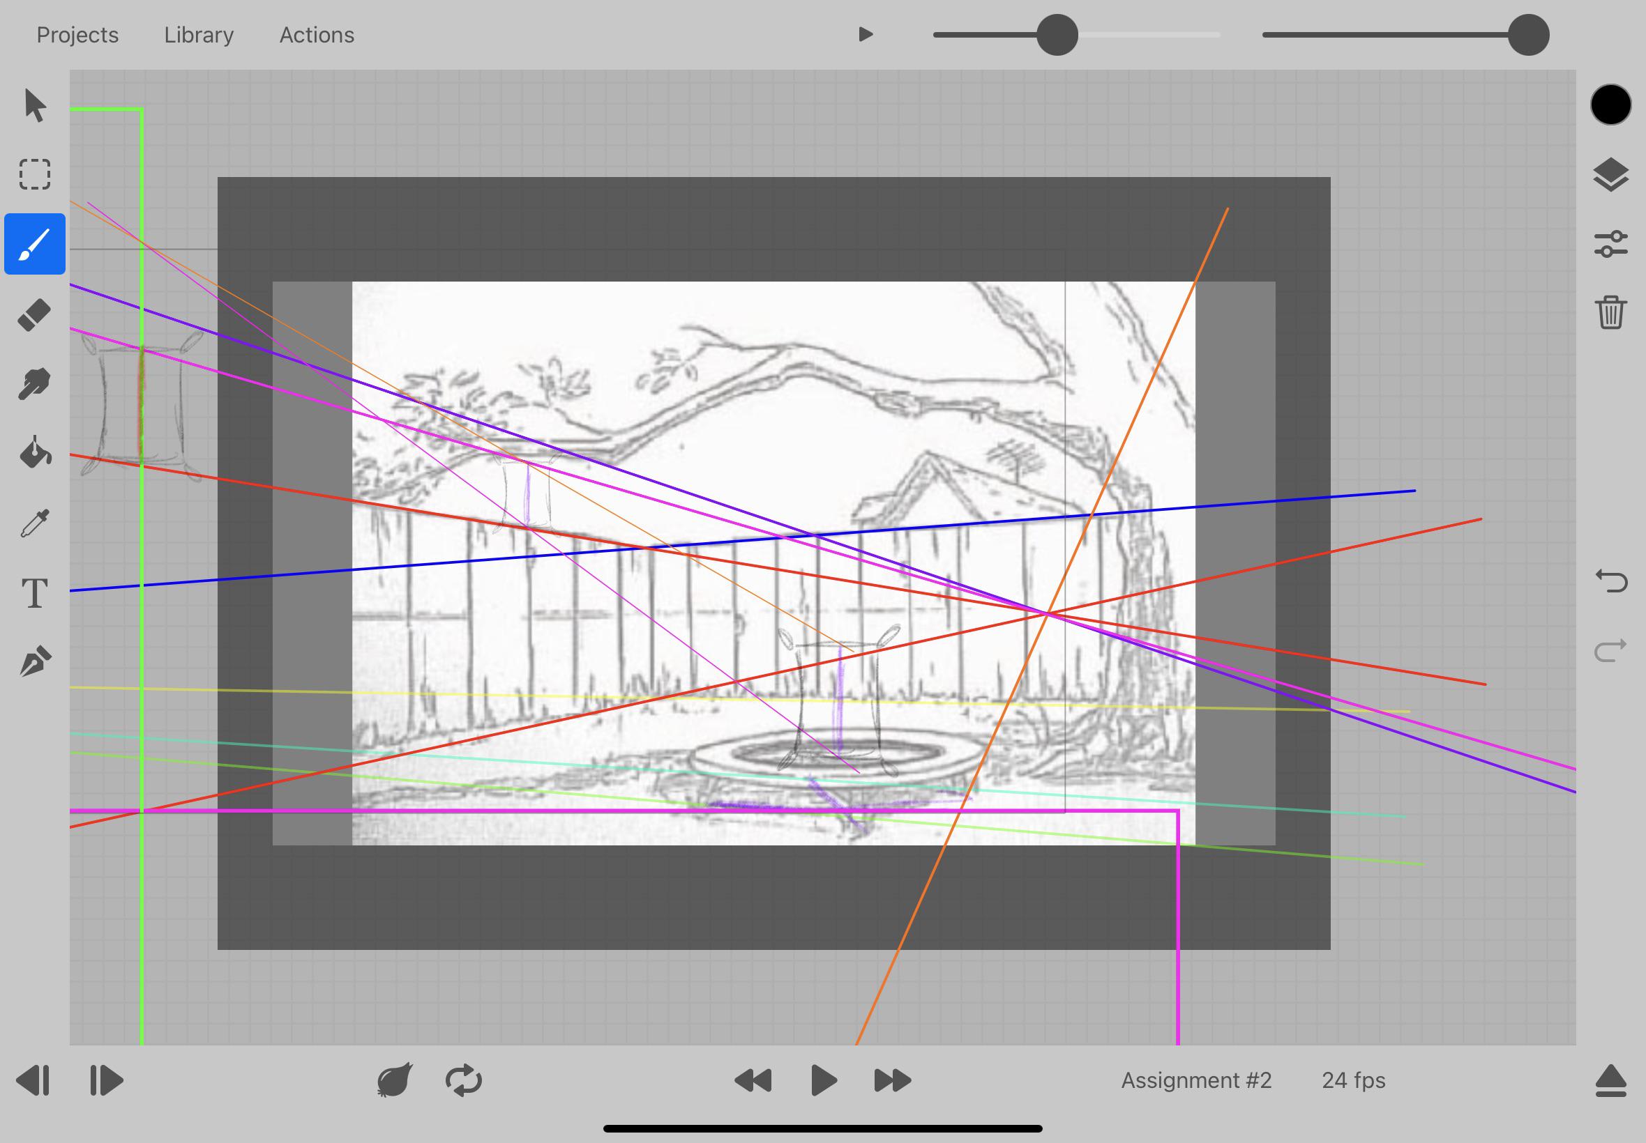Undo the last stroke
This screenshot has width=1646, height=1143.
[1611, 581]
